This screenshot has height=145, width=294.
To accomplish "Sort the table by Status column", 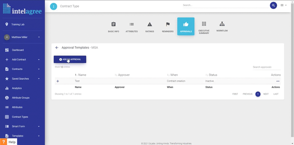I will click(x=211, y=75).
